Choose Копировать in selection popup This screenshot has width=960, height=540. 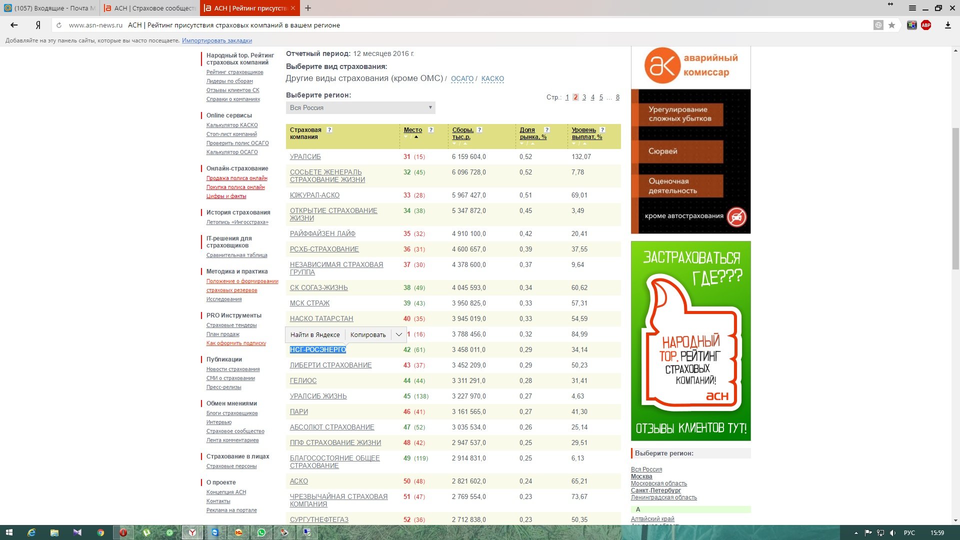(x=368, y=335)
